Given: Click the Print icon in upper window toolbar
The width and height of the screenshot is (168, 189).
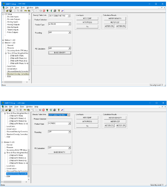Looking at the screenshot, I should 55,11.
